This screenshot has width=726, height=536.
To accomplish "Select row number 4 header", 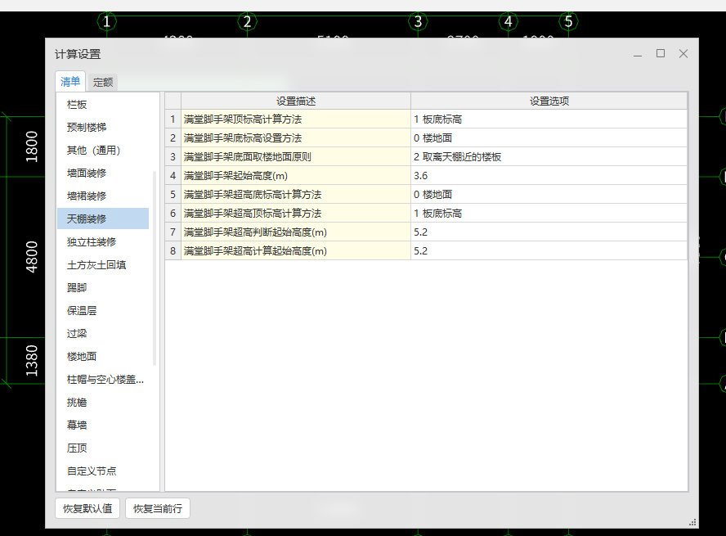I will click(173, 176).
